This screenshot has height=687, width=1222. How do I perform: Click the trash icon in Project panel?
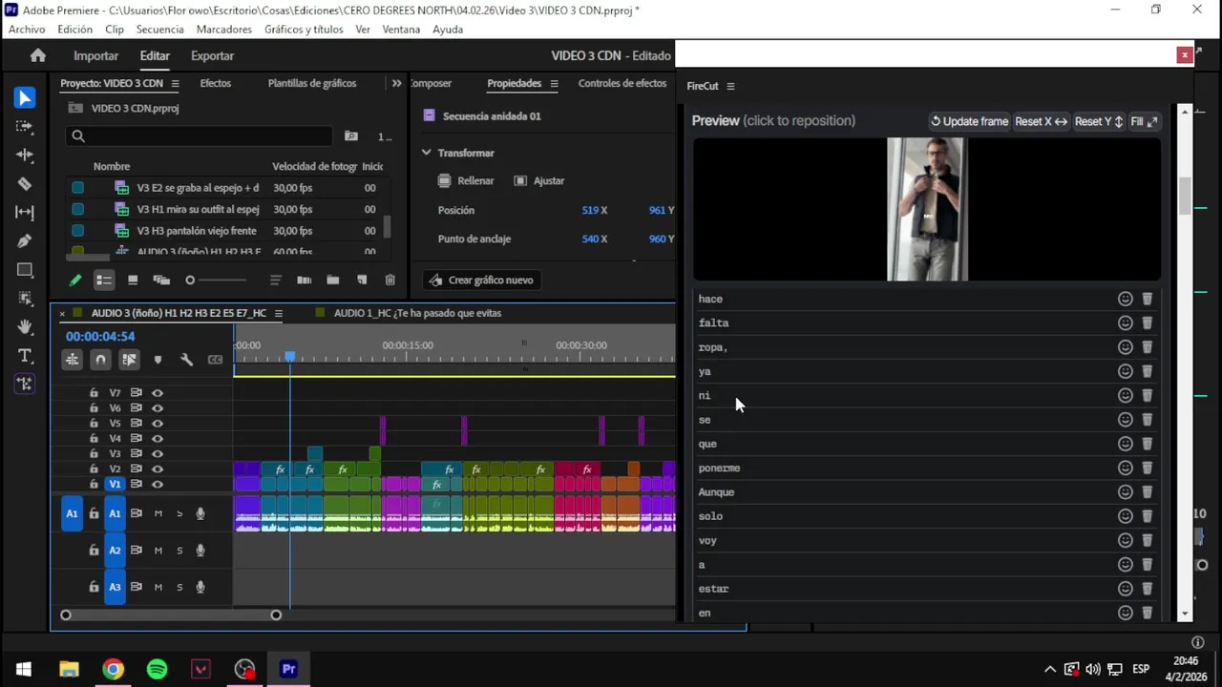coord(390,280)
